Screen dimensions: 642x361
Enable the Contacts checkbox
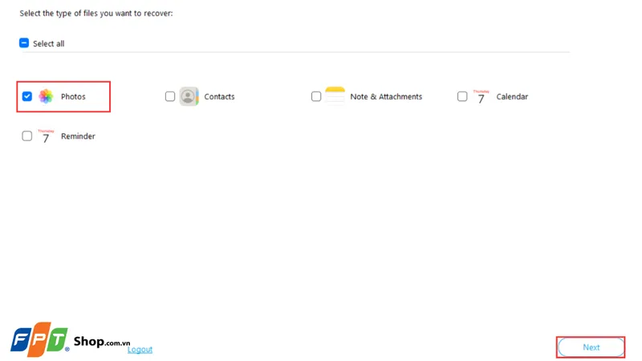click(x=170, y=96)
